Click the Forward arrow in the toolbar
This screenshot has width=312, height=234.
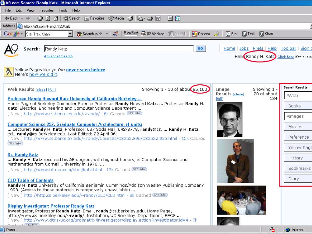pyautogui.click(x=28, y=18)
